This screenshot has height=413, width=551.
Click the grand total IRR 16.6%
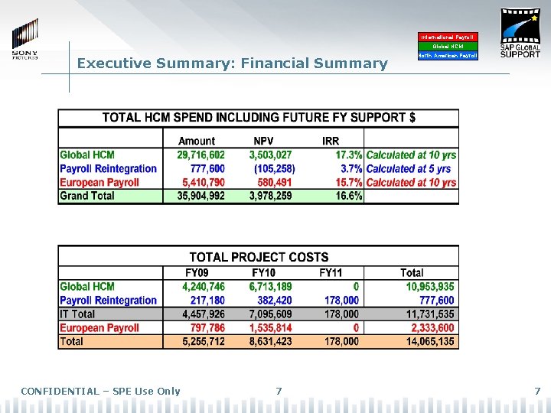pyautogui.click(x=349, y=196)
